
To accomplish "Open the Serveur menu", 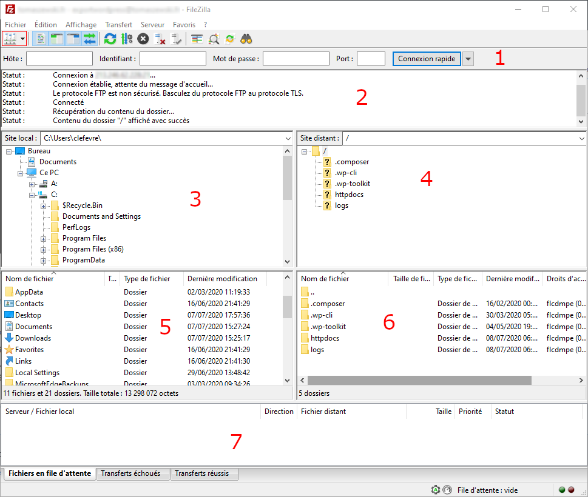I will (x=153, y=25).
